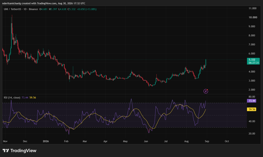Image resolution: width=263 pixels, height=157 pixels.
Task: Click the close price C5.332 value
Action: (71, 9)
